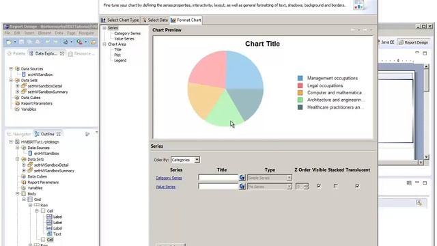Toggle the Visible checkbox for Value Series
The height and width of the screenshot is (246, 437).
tap(319, 186)
